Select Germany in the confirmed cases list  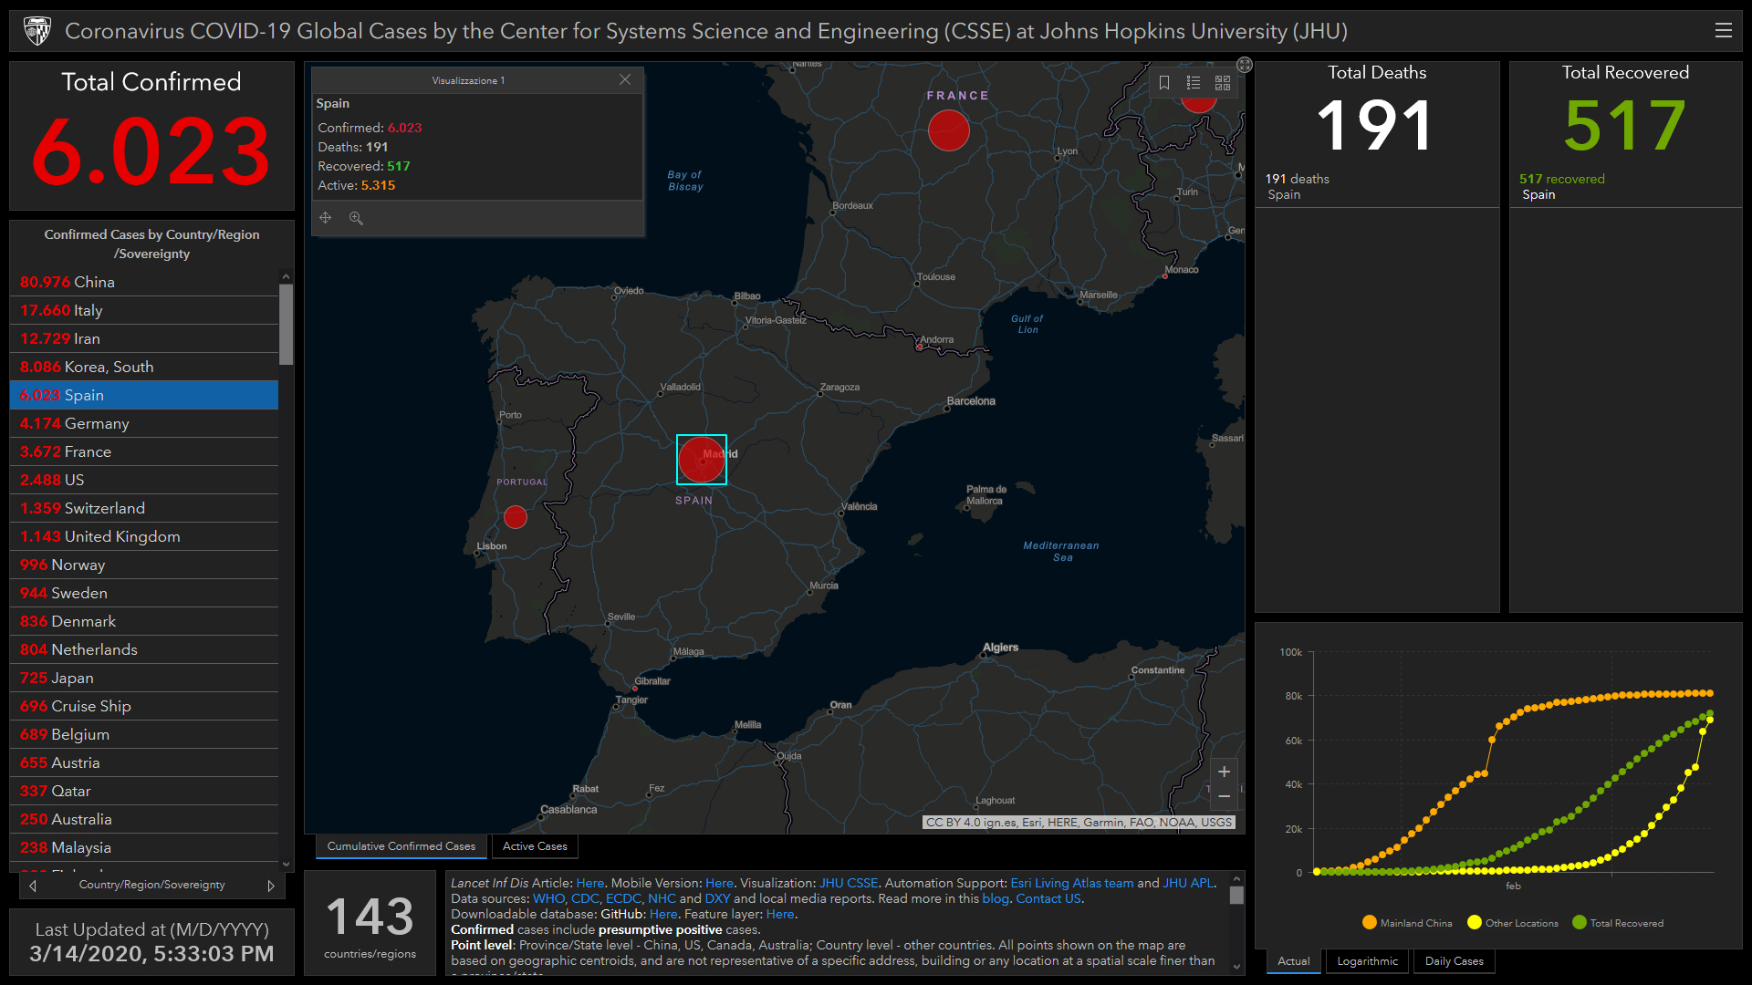[144, 423]
